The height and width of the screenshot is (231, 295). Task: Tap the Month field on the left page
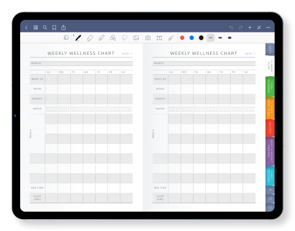tap(81, 64)
